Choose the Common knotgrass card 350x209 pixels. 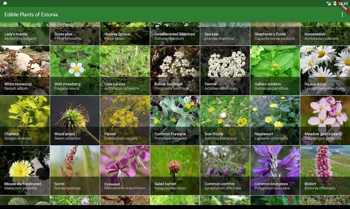pyautogui.click(x=275, y=170)
